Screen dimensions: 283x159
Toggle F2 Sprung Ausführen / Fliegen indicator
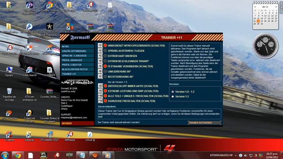click(x=105, y=51)
